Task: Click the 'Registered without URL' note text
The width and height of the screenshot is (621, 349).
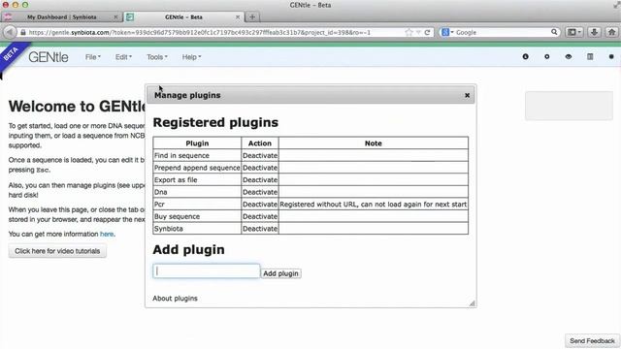Action: (373, 205)
